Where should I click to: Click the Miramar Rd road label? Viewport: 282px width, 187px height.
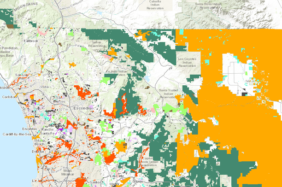pos(59,170)
